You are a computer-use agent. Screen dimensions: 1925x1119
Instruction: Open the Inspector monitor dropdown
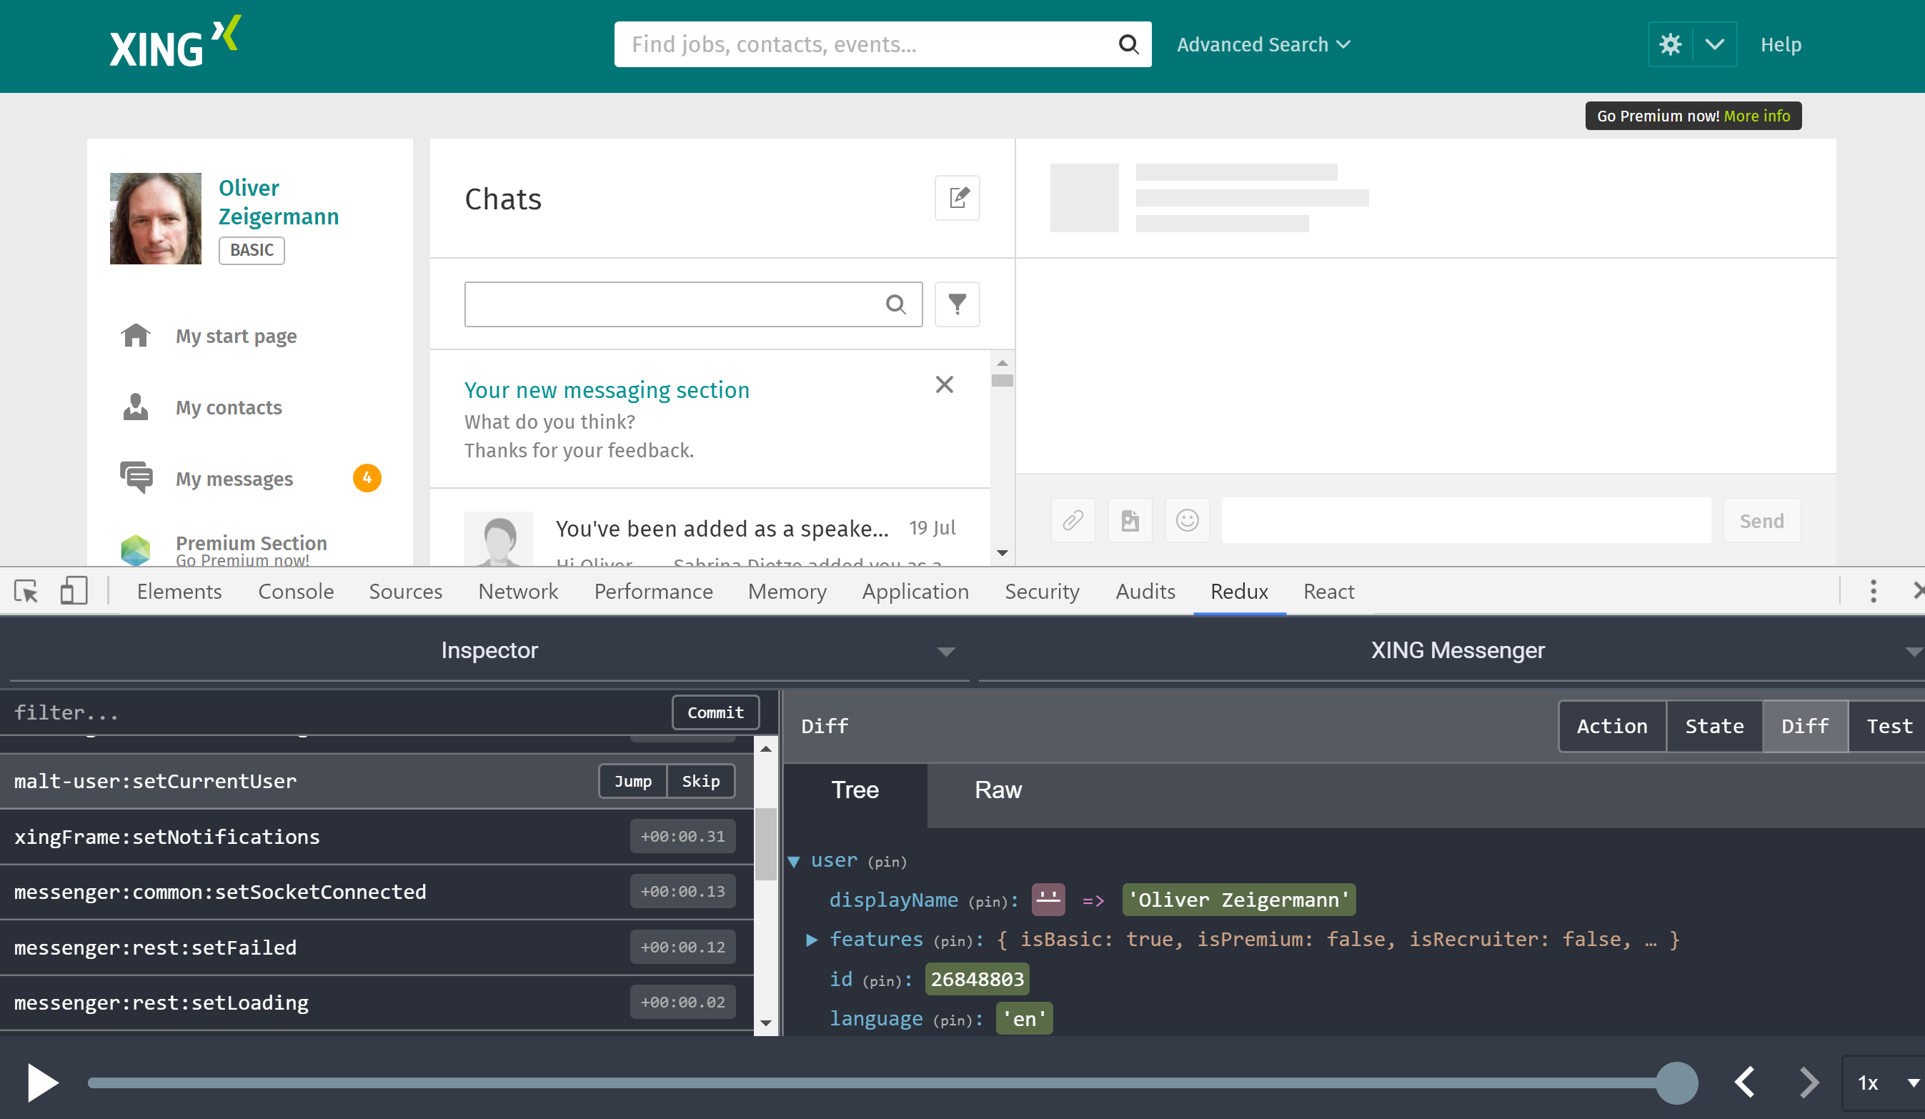[489, 650]
